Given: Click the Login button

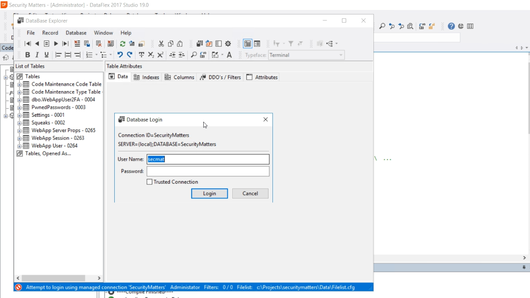Looking at the screenshot, I should [209, 194].
